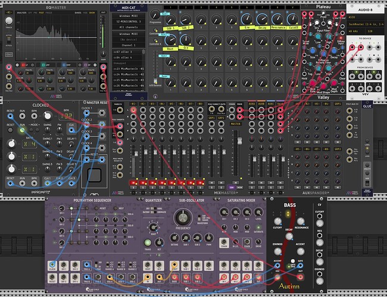Click the CLOCKED master SWING knob
Screen dimensions: 387x297
48,130
